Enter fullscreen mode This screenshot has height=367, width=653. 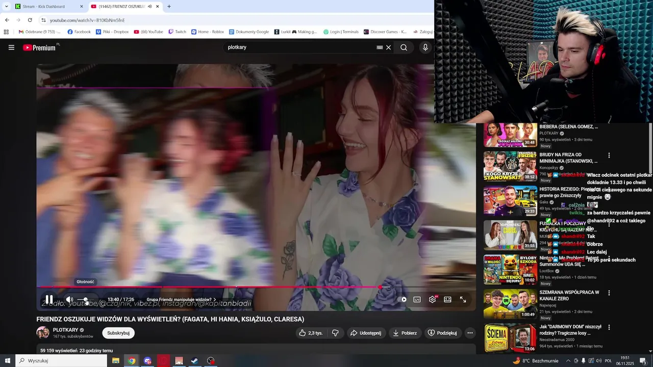[463, 300]
